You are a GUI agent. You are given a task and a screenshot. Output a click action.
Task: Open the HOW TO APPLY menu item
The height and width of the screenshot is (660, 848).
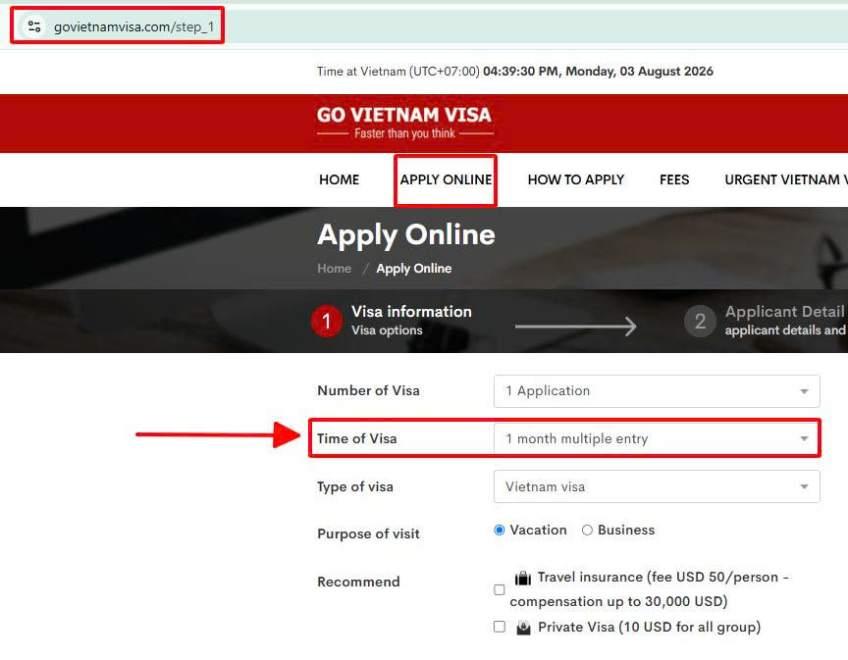click(x=576, y=179)
